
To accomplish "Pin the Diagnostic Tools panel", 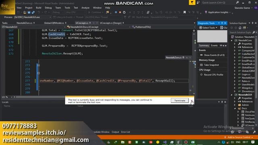I will (222, 23).
